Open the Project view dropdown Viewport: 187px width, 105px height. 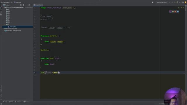point(8,5)
